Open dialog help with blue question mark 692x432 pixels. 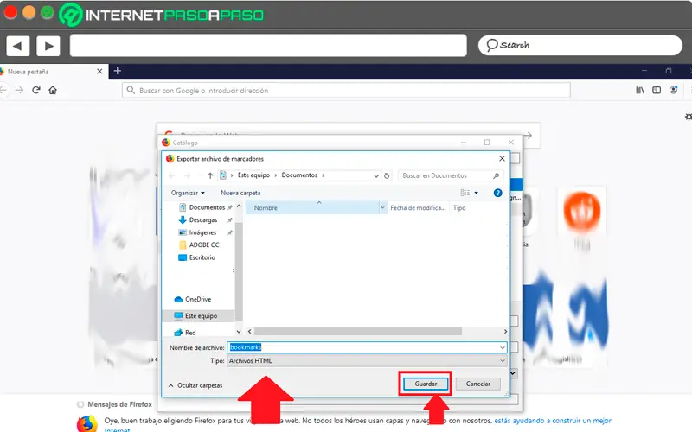coord(498,193)
